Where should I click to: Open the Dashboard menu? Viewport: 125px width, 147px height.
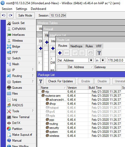coord(38,9)
